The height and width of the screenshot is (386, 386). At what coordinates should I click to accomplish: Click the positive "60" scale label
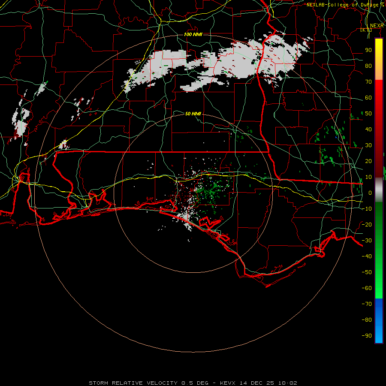coord(368,97)
